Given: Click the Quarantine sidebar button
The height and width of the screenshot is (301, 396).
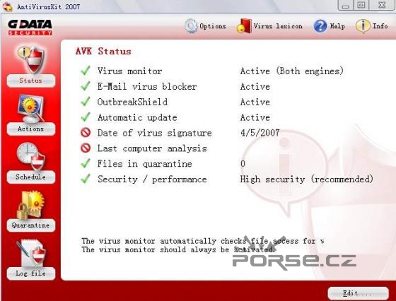Looking at the screenshot, I should point(31,225).
